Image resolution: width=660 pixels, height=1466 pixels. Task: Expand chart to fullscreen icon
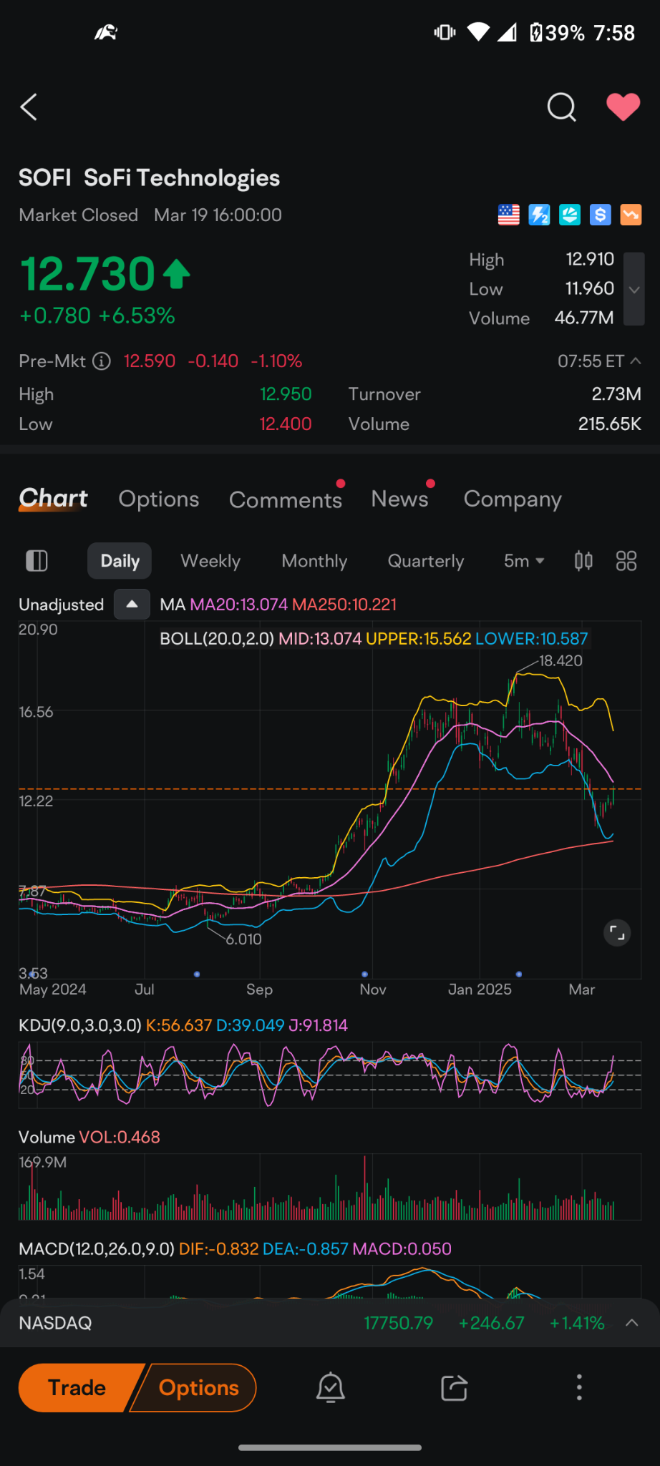(617, 932)
